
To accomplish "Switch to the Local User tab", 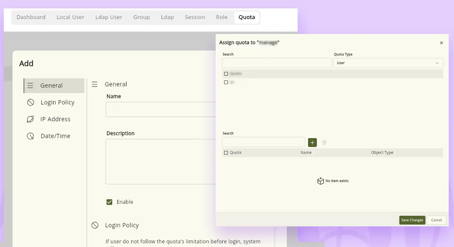I will pyautogui.click(x=70, y=17).
